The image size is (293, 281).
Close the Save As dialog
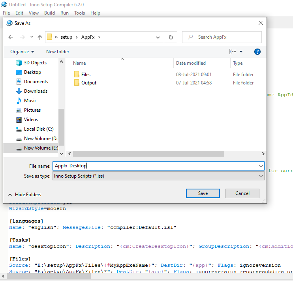(261, 23)
